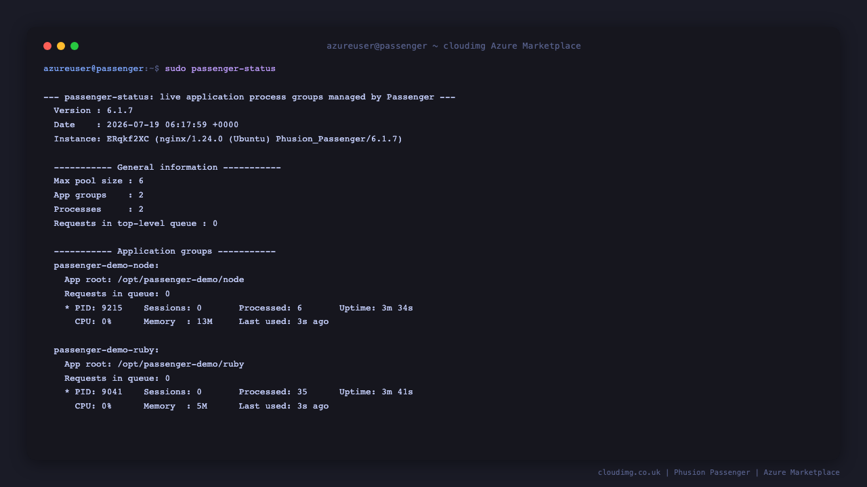
Task: Click 'Requests in queue: 0' under passenger-demo-node
Action: [117, 294]
